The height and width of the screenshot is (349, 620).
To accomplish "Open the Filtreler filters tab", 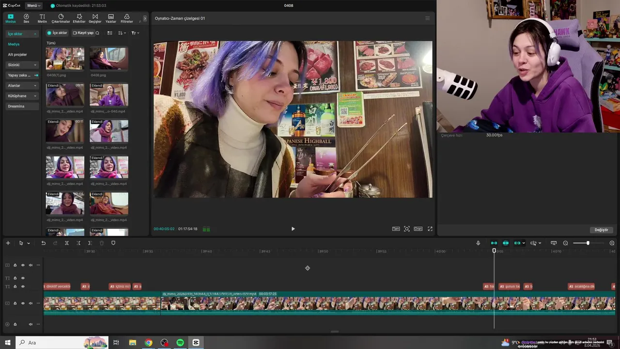I will [126, 18].
